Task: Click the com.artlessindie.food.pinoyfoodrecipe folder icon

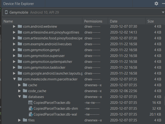Action: tap(20, 38)
